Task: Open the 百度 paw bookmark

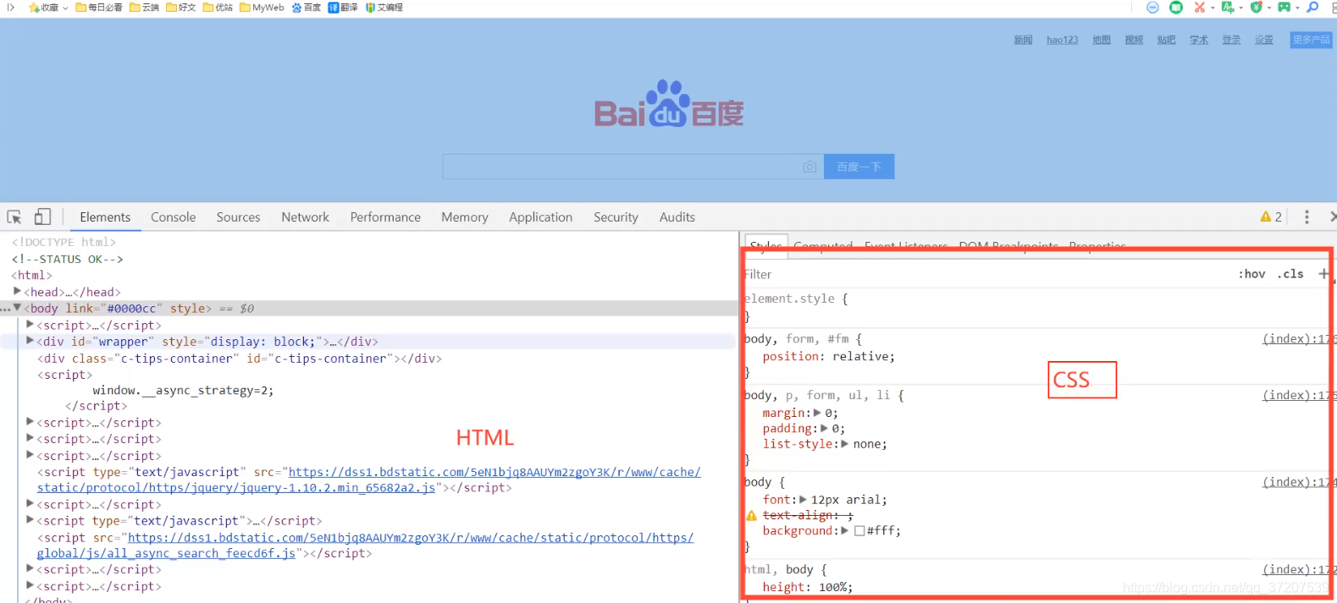Action: [307, 8]
